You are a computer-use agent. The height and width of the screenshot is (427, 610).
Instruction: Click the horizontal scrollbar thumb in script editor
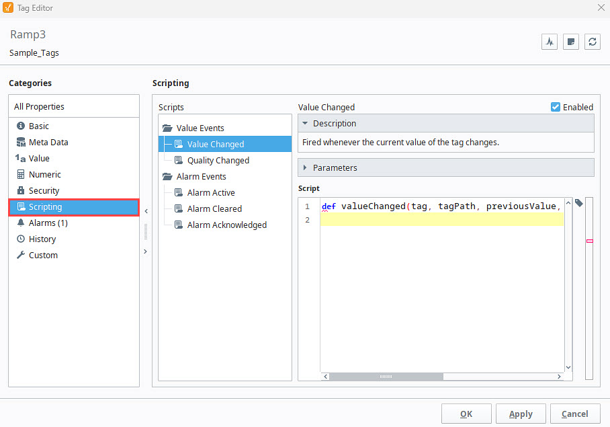coord(386,377)
